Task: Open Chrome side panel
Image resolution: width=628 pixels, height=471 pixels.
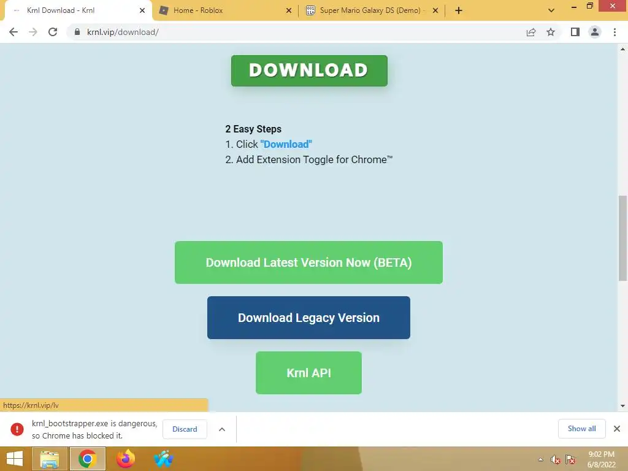Action: tap(575, 32)
